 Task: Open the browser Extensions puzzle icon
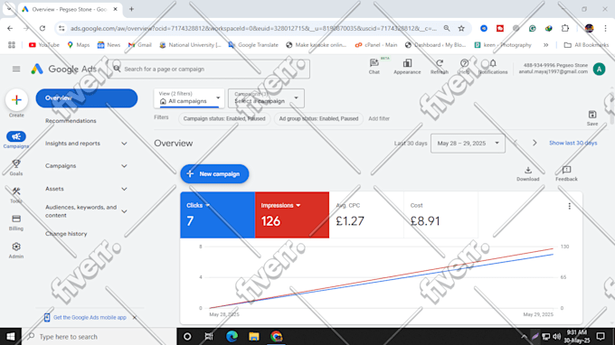click(564, 28)
